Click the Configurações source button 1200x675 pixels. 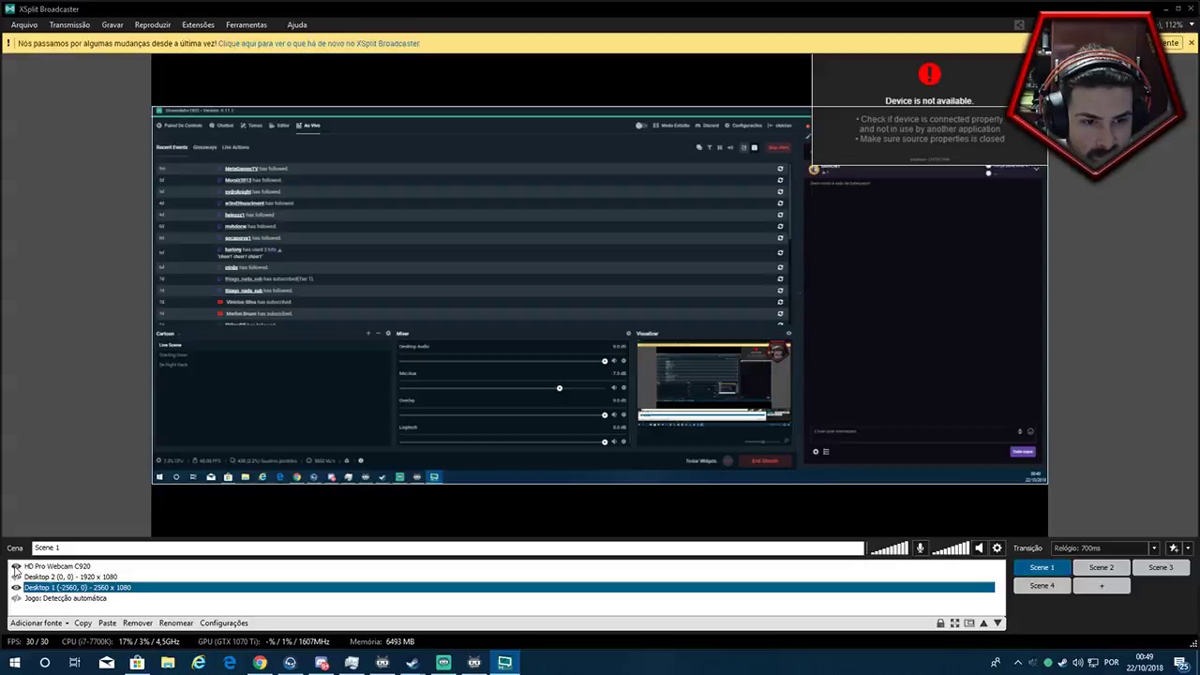224,623
